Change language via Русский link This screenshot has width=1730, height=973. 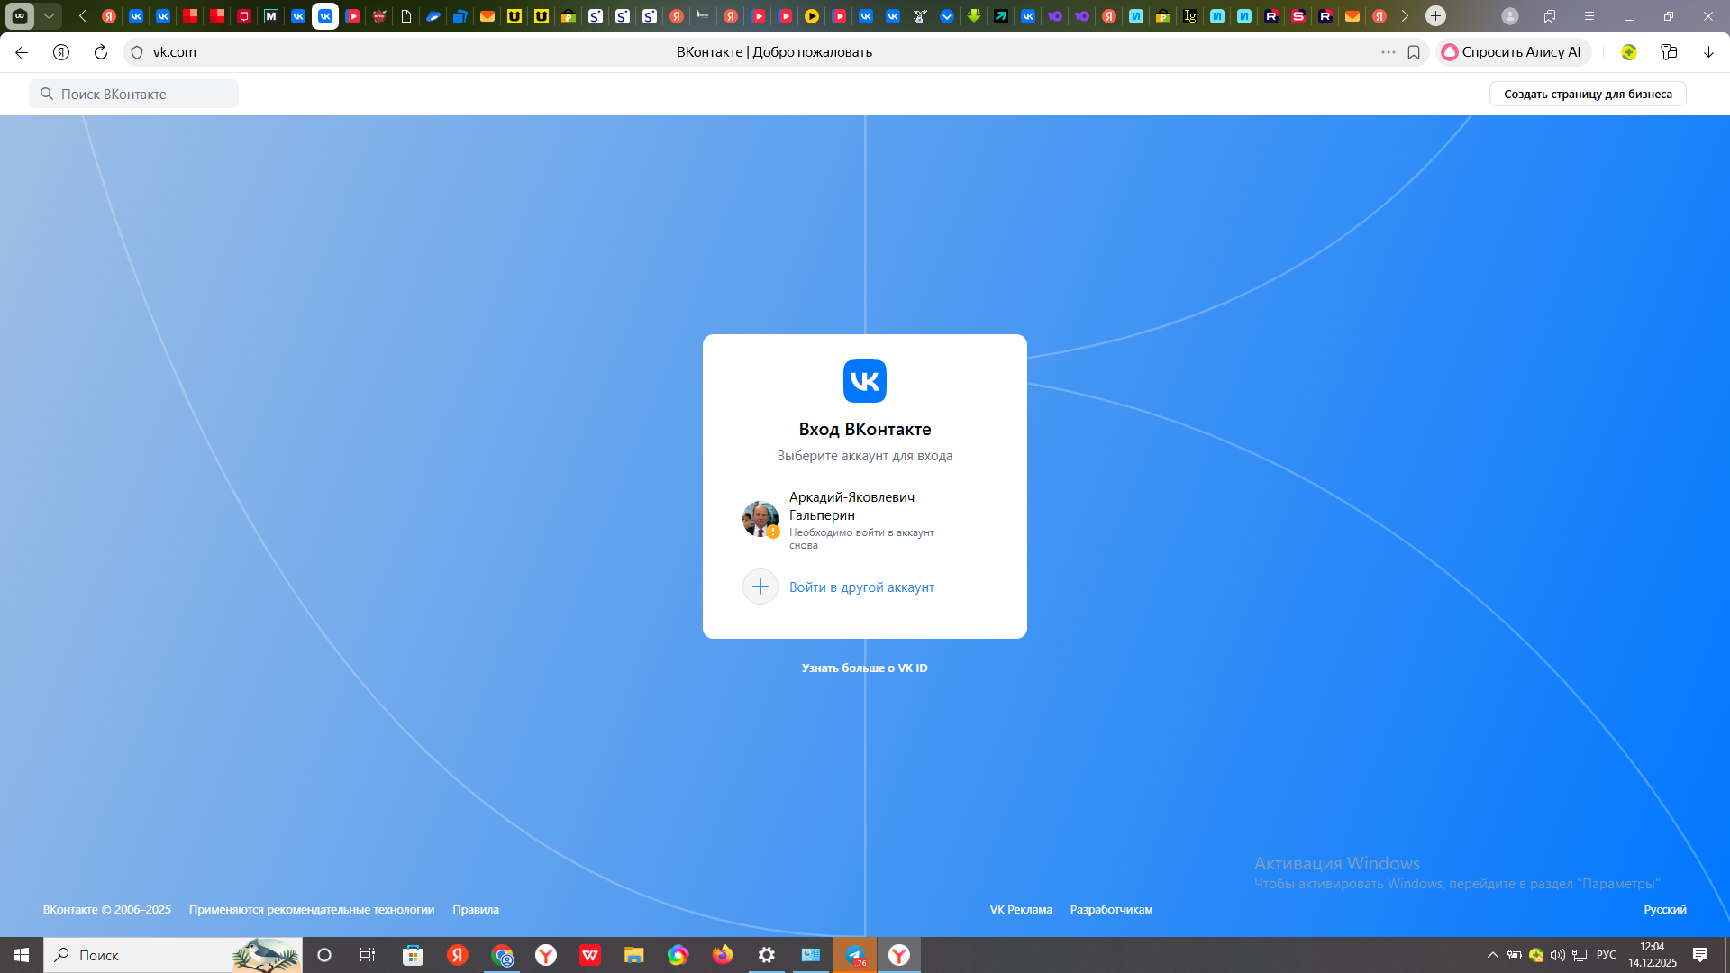click(x=1664, y=909)
